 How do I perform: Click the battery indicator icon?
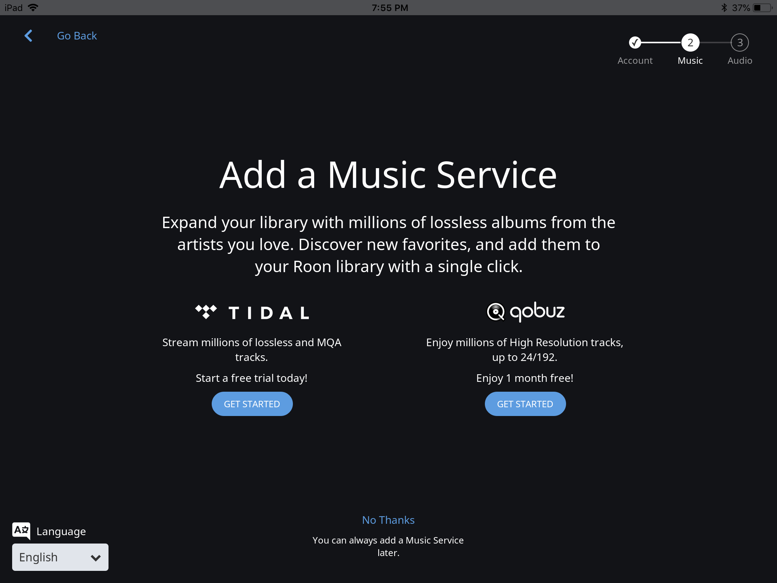[x=763, y=8]
